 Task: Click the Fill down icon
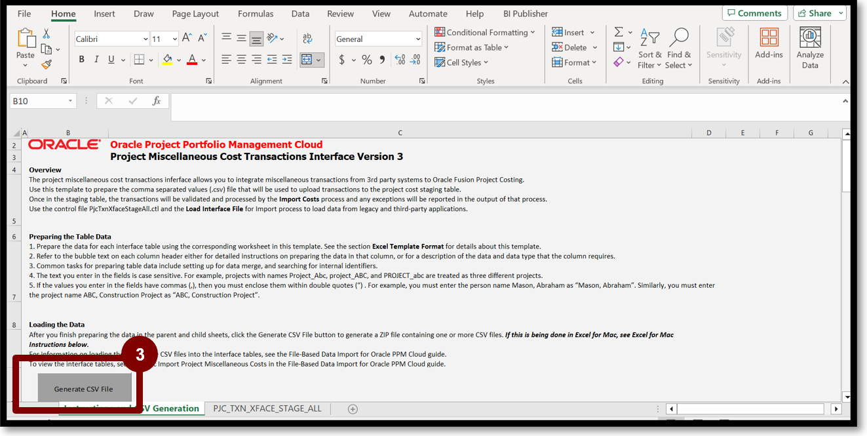coord(619,47)
